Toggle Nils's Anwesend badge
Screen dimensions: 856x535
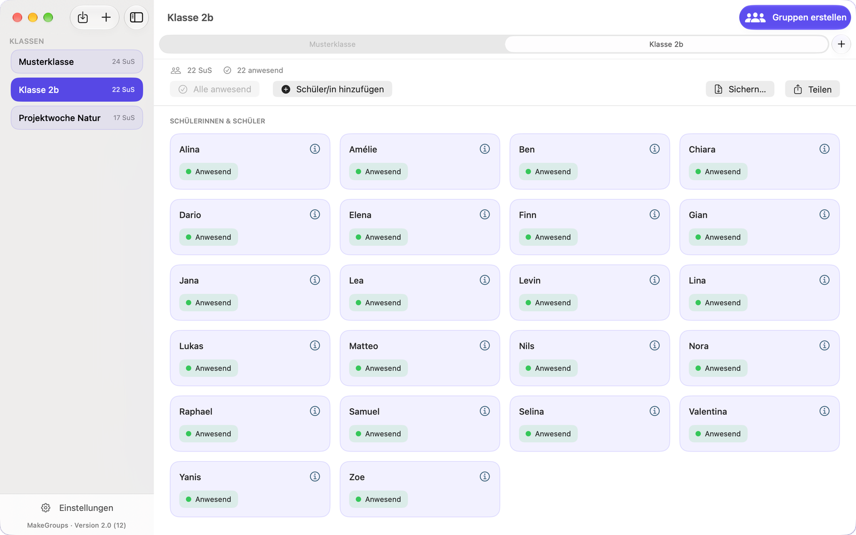(x=548, y=368)
